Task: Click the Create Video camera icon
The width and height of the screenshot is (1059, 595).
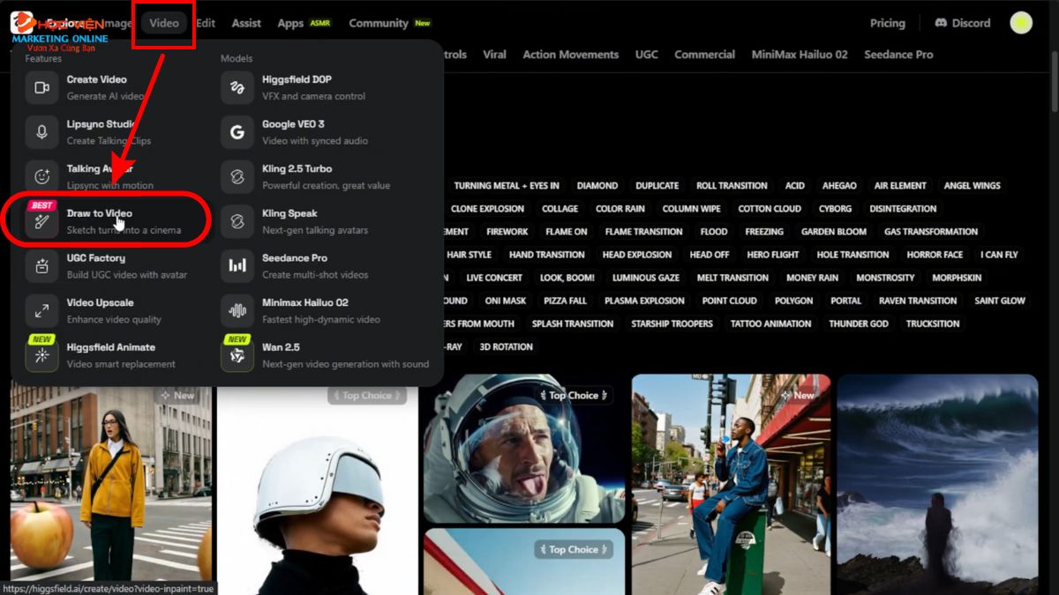Action: pyautogui.click(x=41, y=87)
